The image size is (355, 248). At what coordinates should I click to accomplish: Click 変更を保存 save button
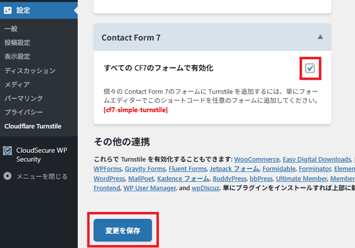click(122, 230)
